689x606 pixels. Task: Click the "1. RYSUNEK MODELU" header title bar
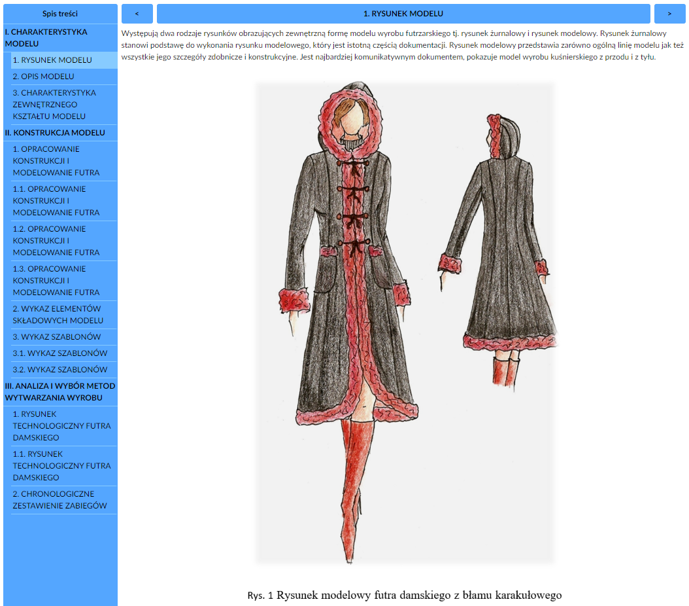coord(403,14)
